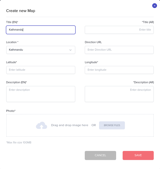
Task: Select the Description (AR) text area
Action: point(119,94)
